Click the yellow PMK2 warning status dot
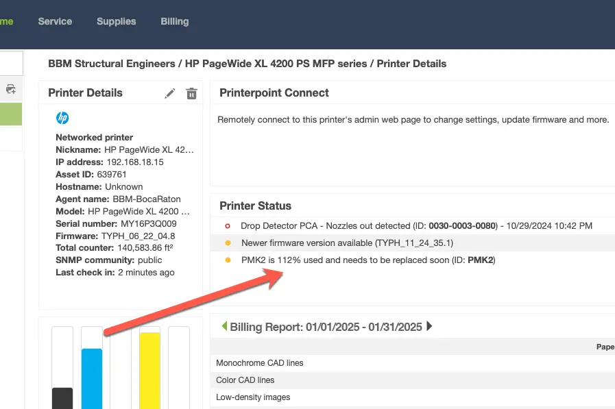This screenshot has height=409, width=615. (227, 260)
